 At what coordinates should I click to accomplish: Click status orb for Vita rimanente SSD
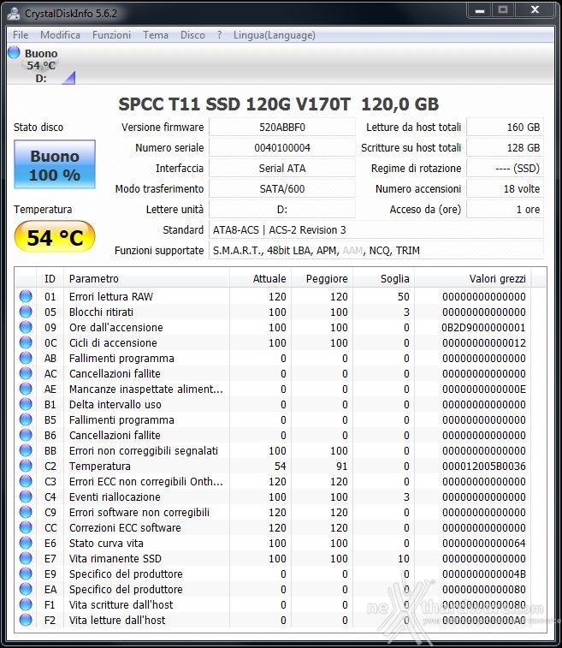pos(26,558)
